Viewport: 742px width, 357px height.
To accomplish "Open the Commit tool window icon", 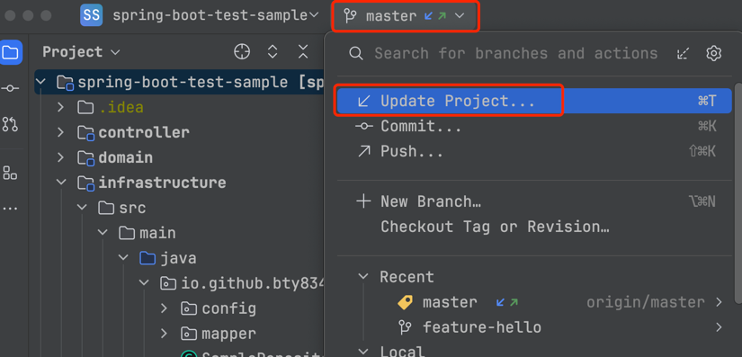I will tap(10, 88).
